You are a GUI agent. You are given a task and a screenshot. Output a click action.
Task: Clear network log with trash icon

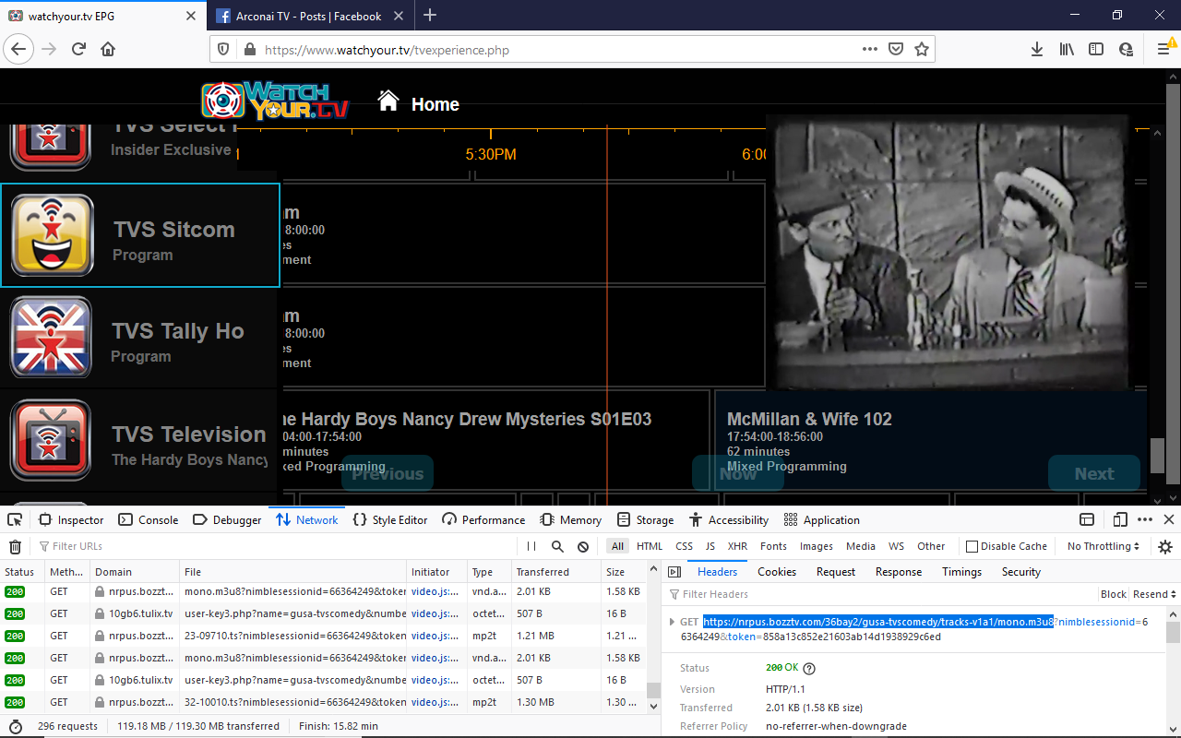click(16, 546)
